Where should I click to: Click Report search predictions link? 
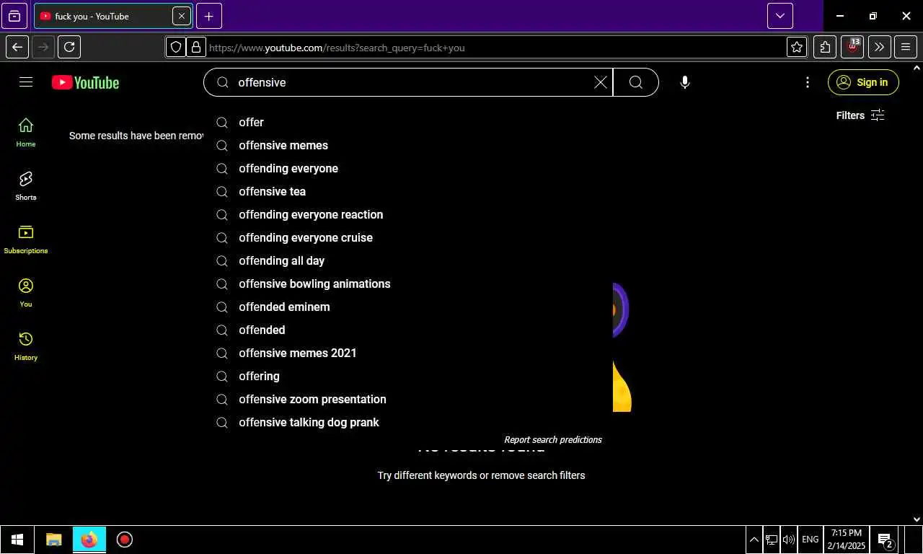(553, 440)
